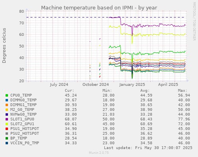198x157 pixels.
Task: Click SLOT1_GPU0 current value 68.07
Action: tap(71, 119)
